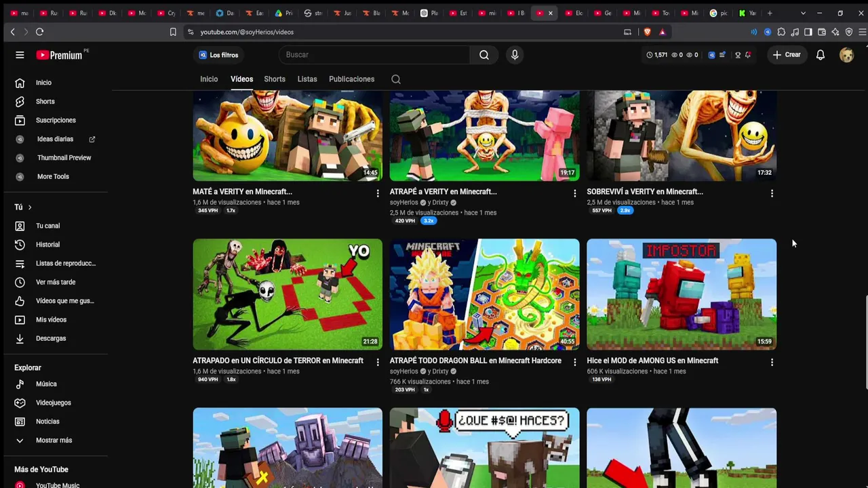
Task: Click the address bar URL
Action: 247,32
